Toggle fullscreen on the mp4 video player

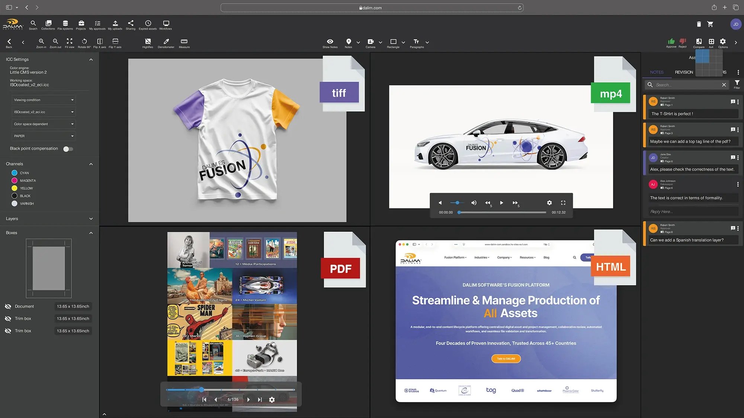click(x=563, y=203)
